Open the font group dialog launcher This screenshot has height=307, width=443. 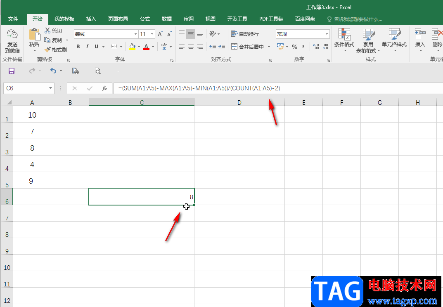click(172, 60)
